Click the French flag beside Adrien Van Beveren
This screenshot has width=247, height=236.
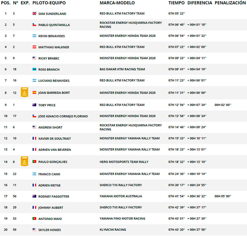[34, 149]
